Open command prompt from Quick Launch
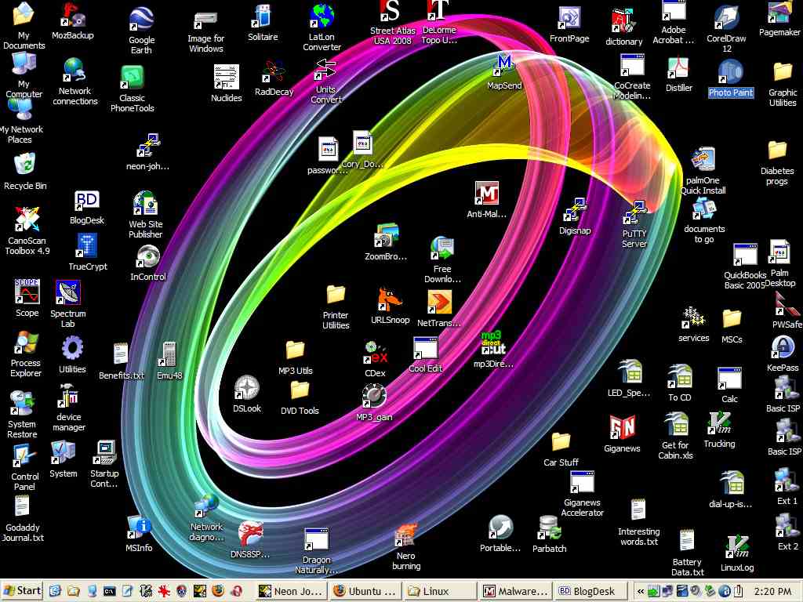Image resolution: width=803 pixels, height=602 pixels. tap(109, 591)
